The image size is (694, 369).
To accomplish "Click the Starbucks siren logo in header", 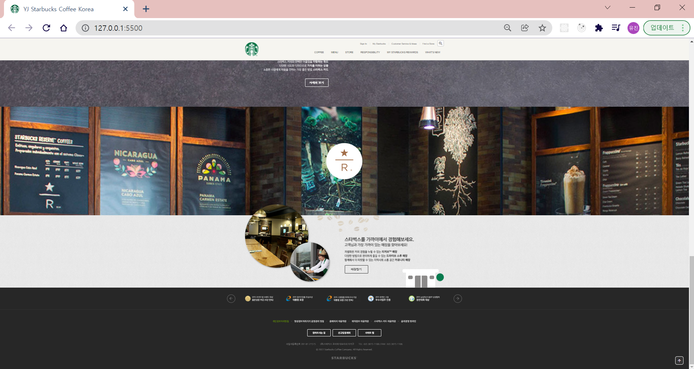I will point(252,49).
